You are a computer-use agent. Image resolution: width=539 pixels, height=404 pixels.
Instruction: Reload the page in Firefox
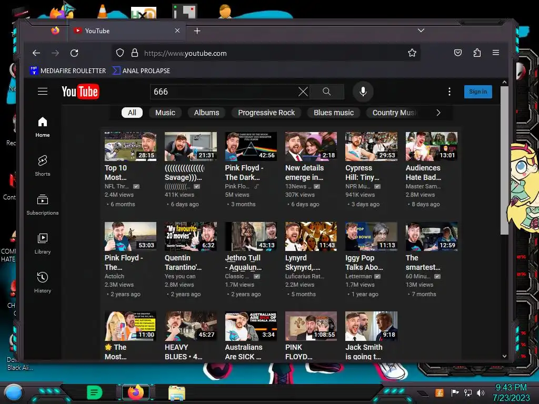(x=74, y=53)
